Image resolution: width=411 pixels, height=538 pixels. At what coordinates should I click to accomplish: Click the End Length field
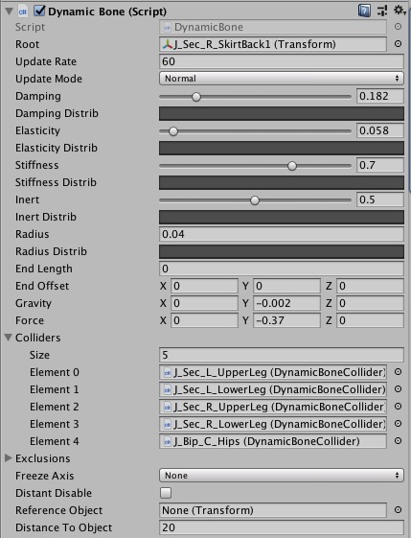[282, 269]
